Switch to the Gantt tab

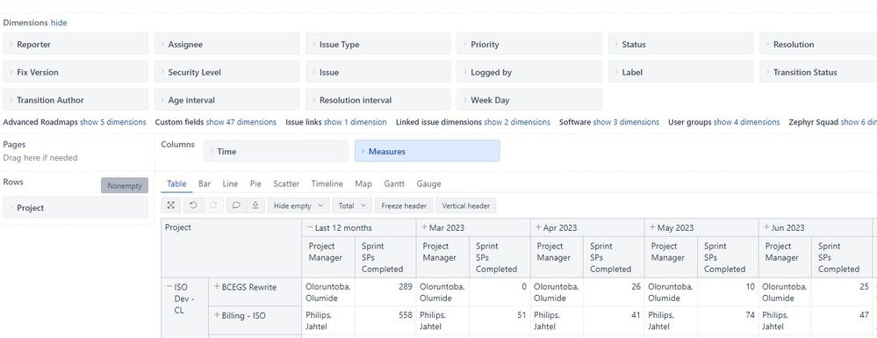pos(394,183)
